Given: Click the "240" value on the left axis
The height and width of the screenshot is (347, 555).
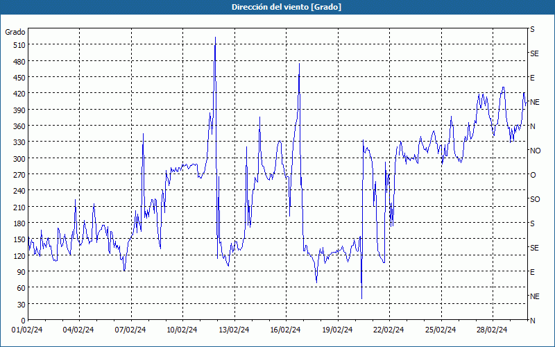Looking at the screenshot, I should pyautogui.click(x=19, y=191).
